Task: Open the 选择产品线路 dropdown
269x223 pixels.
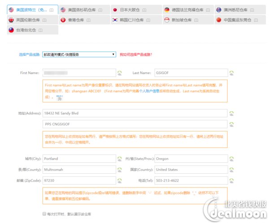Action: pos(79,54)
